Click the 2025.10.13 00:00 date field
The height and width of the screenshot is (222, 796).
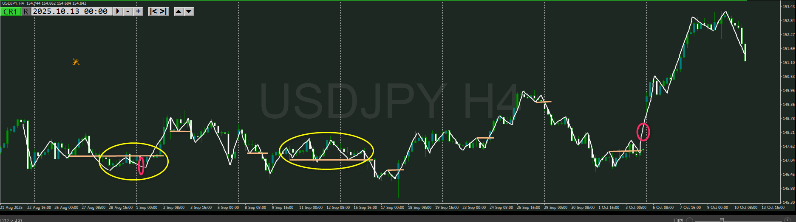click(x=70, y=11)
